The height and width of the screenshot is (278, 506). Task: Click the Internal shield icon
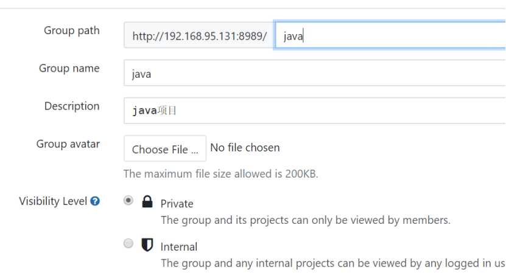[x=147, y=245]
